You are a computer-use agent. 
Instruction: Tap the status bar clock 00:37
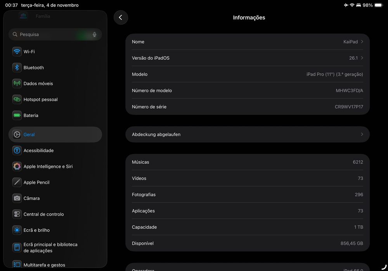point(11,5)
